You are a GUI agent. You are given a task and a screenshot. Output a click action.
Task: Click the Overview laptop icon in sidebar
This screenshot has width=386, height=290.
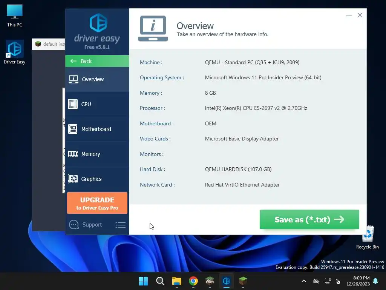click(x=74, y=79)
